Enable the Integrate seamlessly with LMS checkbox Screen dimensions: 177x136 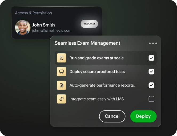point(151,99)
